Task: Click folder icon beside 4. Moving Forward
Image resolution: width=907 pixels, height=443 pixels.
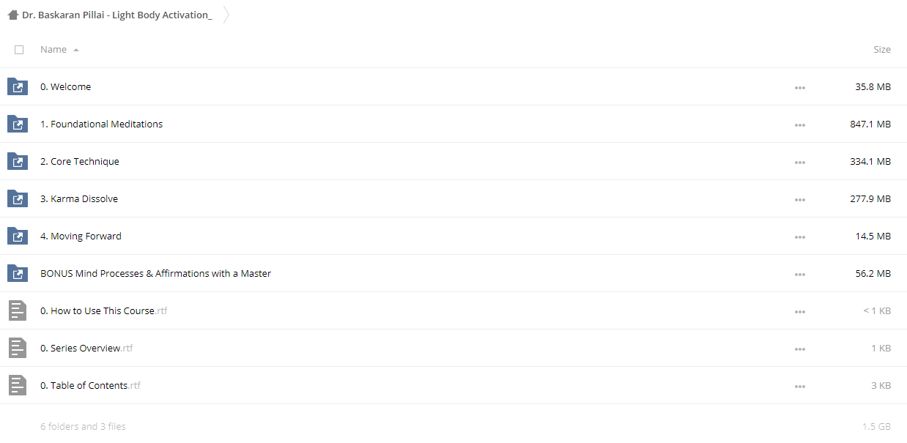Action: pos(18,236)
